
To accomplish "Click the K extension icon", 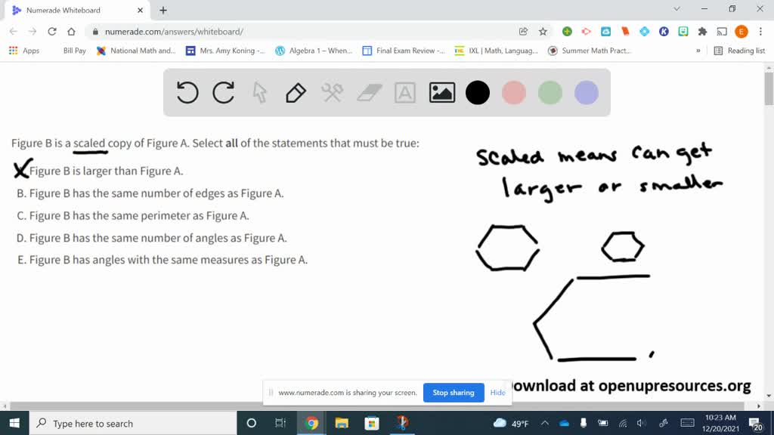I will (x=664, y=32).
